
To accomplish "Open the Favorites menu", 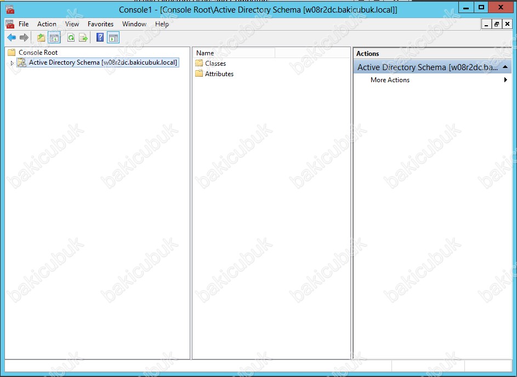I will pos(100,24).
